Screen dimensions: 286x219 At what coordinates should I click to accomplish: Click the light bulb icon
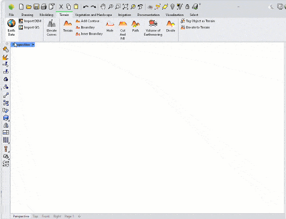[x=172, y=7]
